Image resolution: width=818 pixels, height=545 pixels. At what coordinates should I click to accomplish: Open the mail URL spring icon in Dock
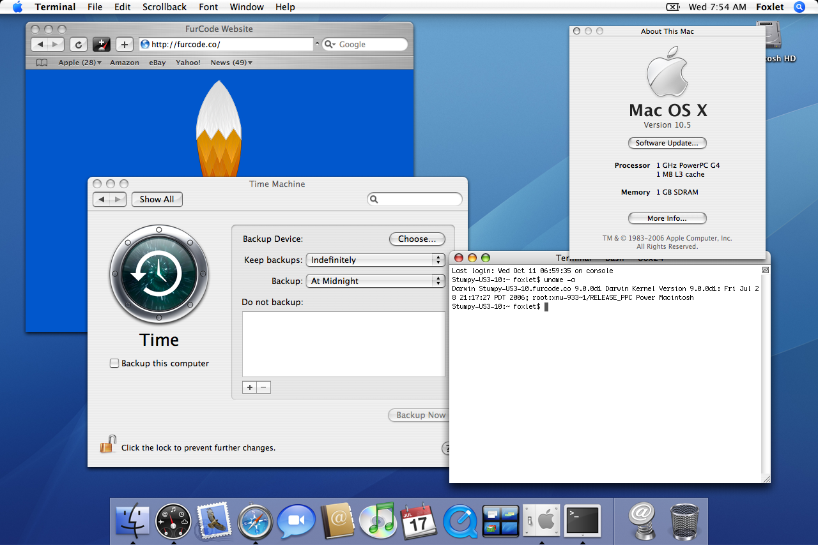pos(641,520)
